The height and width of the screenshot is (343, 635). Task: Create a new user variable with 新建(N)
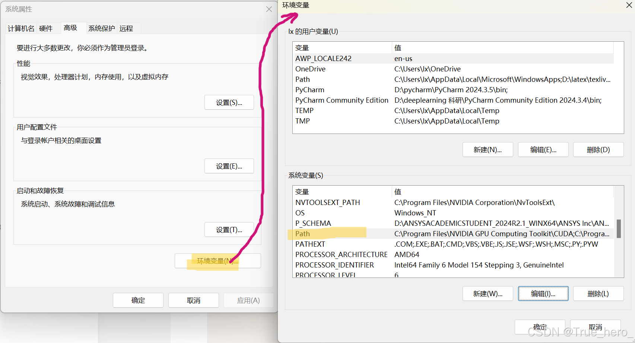point(488,150)
